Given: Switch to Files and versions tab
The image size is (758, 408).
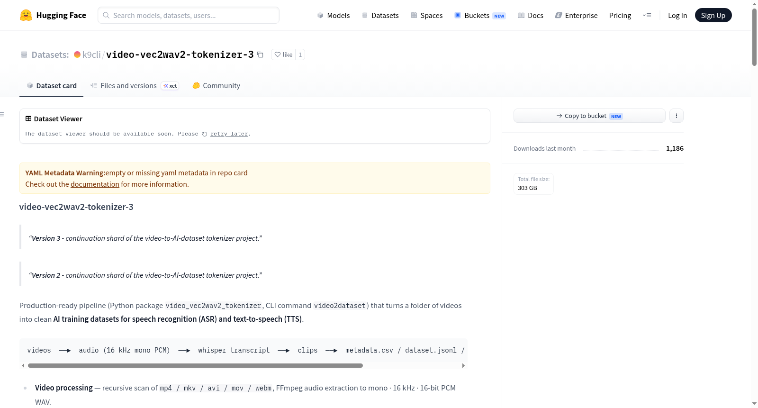Looking at the screenshot, I should (x=135, y=86).
